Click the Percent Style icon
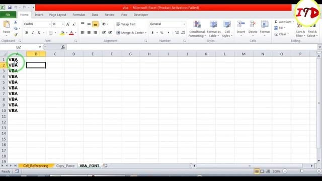Screen dimensions: 322x181 point(162,33)
